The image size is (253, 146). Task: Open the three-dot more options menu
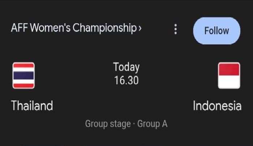pos(176,29)
